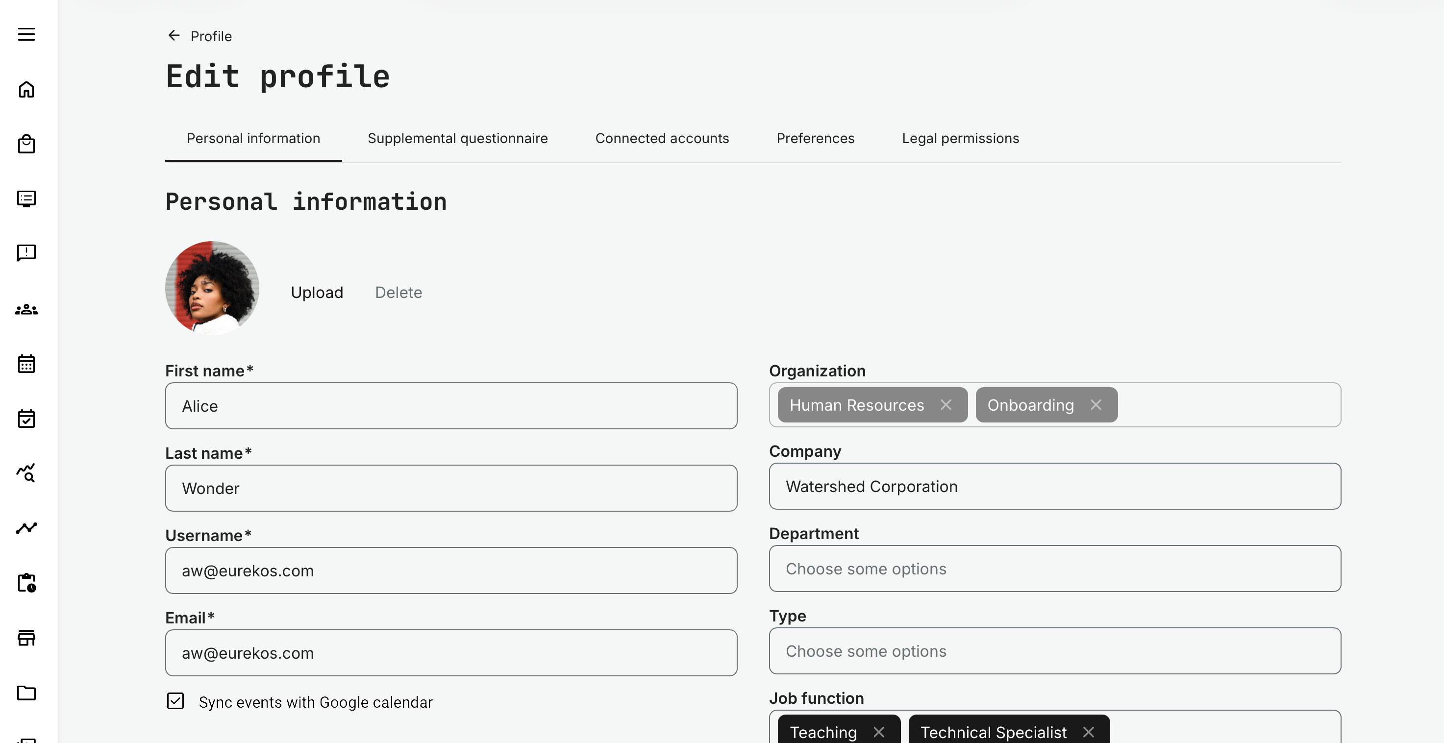Select the analytics search icon
The width and height of the screenshot is (1444, 743).
point(26,473)
